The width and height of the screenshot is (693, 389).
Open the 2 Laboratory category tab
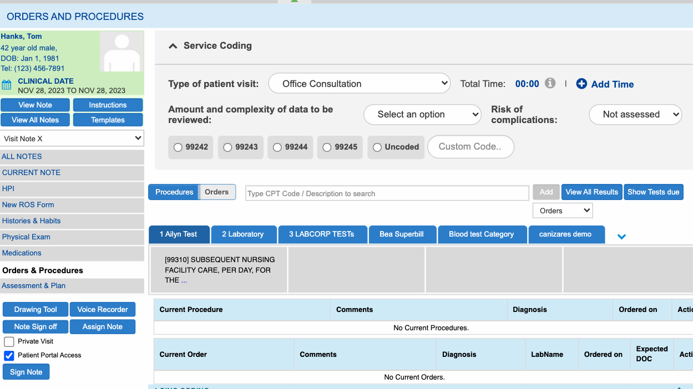tap(242, 234)
